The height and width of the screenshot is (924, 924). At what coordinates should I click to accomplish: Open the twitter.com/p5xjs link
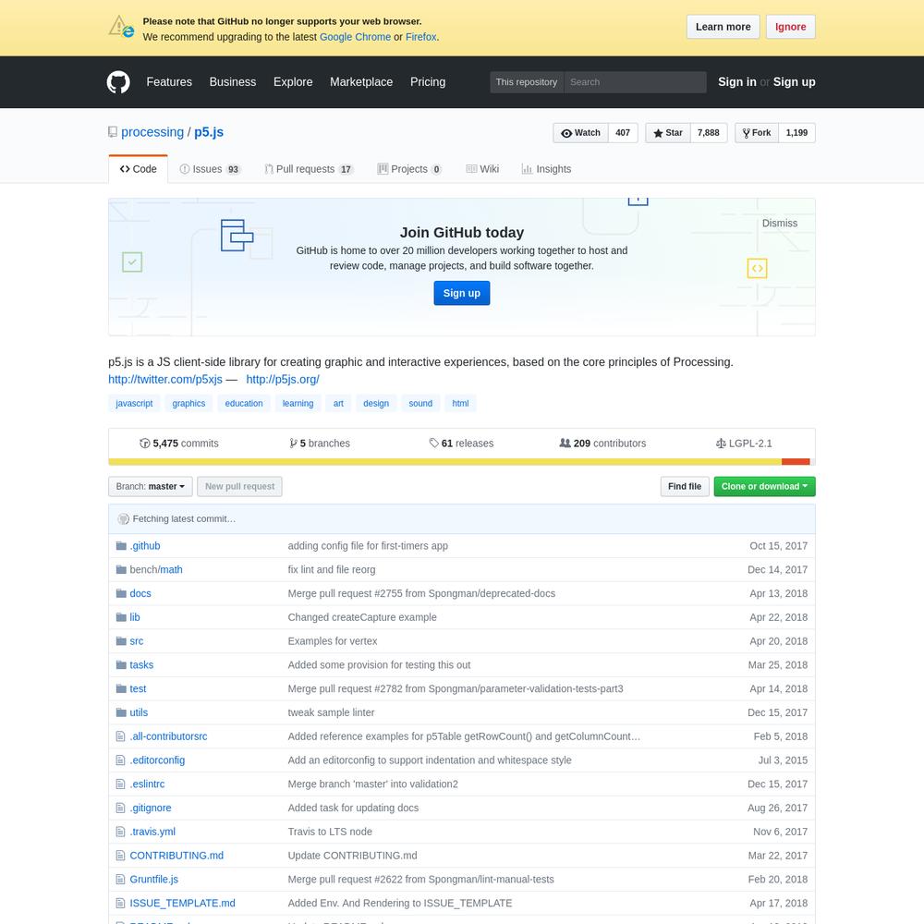coord(165,380)
